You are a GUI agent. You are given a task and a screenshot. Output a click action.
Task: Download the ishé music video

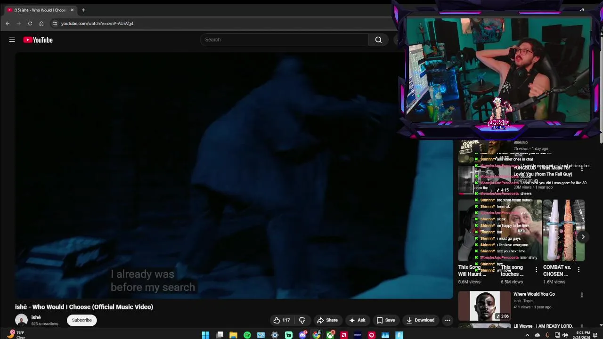click(420, 320)
